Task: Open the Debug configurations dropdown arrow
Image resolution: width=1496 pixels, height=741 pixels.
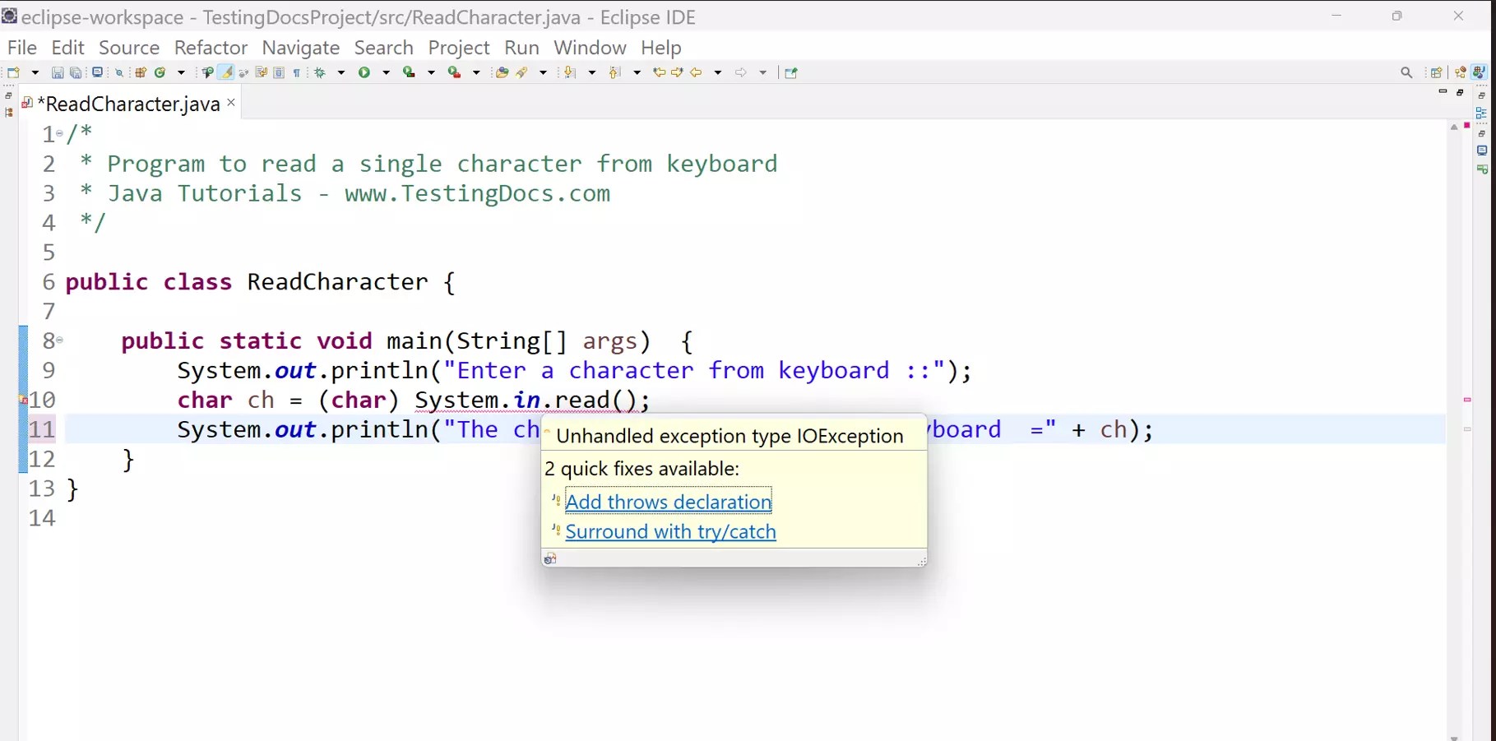Action: click(x=340, y=72)
